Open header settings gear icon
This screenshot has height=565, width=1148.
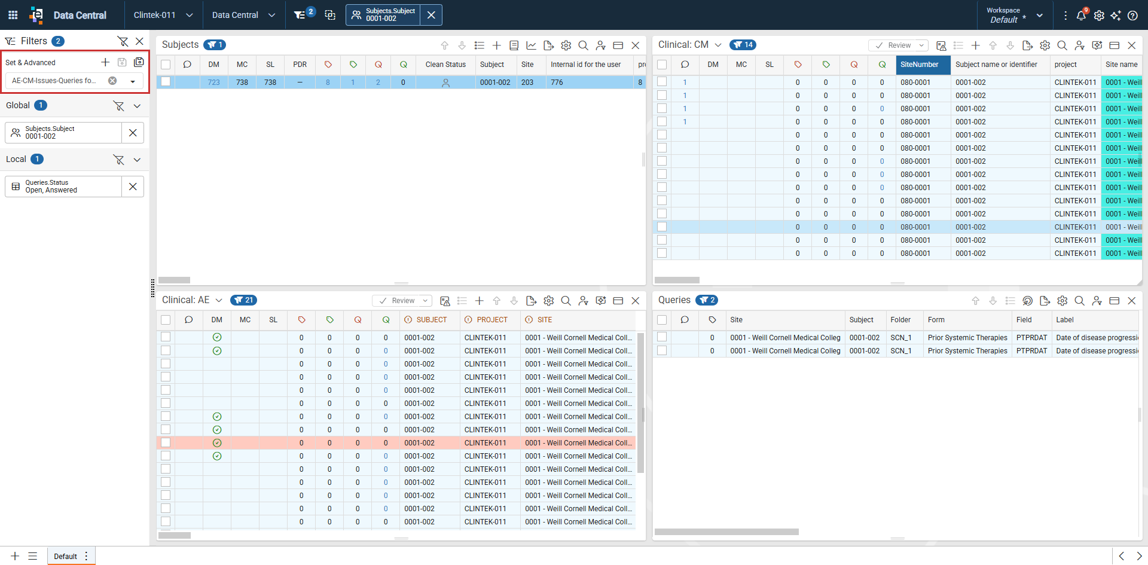pyautogui.click(x=1099, y=16)
